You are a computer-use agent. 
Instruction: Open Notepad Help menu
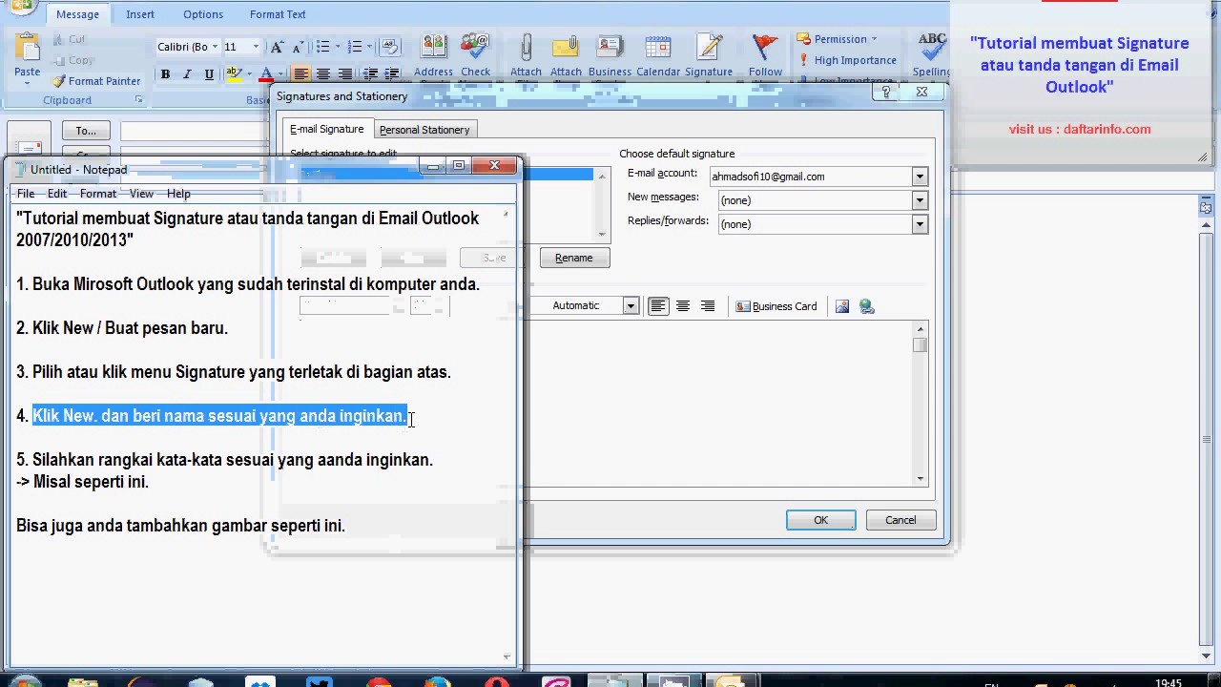(x=178, y=194)
